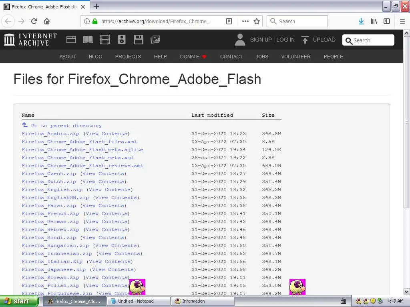Open the Web archive icon in header
This screenshot has width=410, height=307.
(x=71, y=40)
